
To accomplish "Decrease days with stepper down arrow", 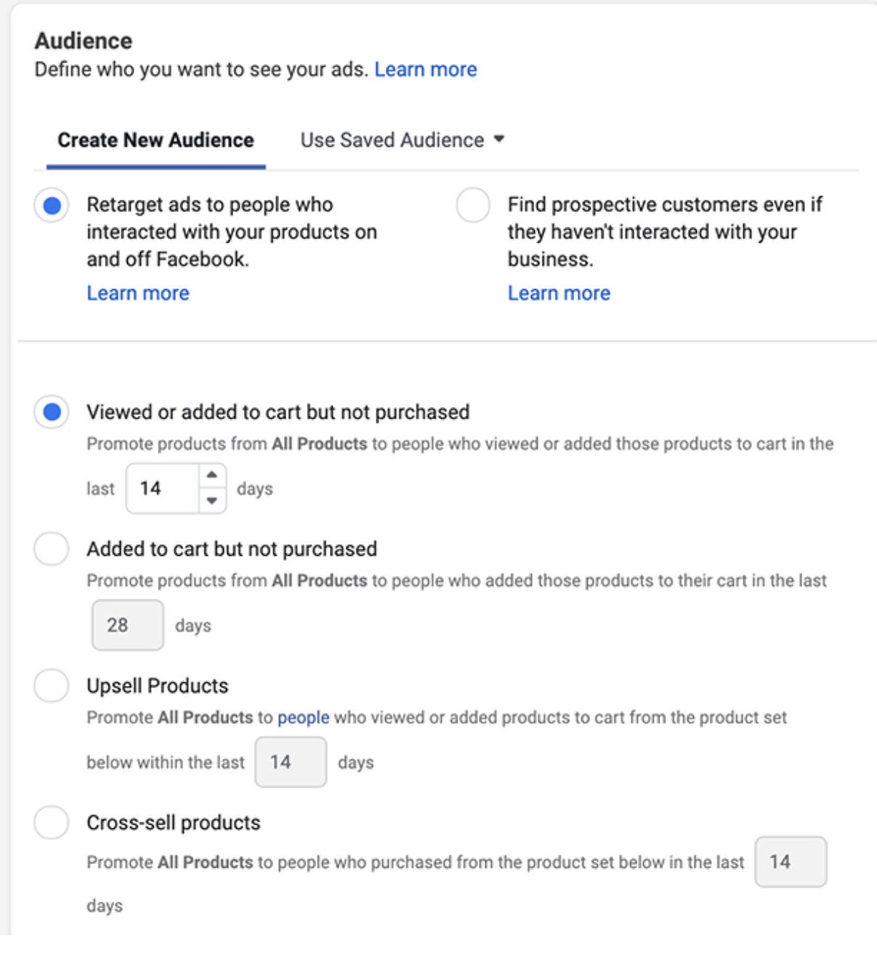I will pyautogui.click(x=211, y=501).
